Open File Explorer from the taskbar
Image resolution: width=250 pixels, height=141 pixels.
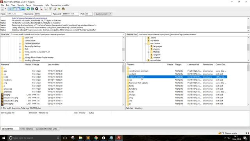click(x=80, y=138)
